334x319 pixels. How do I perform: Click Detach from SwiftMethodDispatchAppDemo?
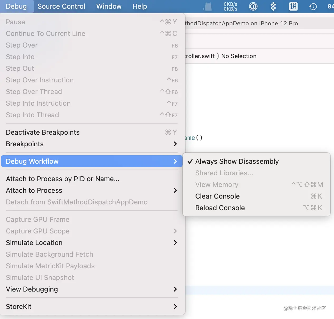(x=92, y=202)
